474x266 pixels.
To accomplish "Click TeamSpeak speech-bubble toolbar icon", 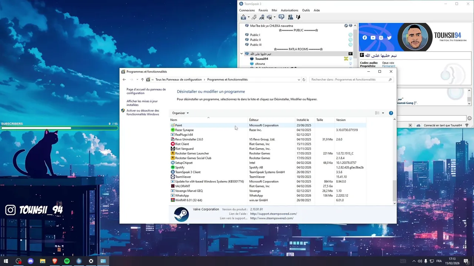I will pyautogui.click(x=281, y=17).
